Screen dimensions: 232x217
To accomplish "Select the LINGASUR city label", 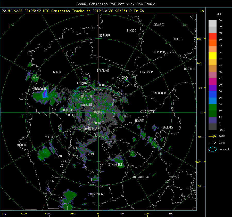I will pyautogui.click(x=146, y=72).
